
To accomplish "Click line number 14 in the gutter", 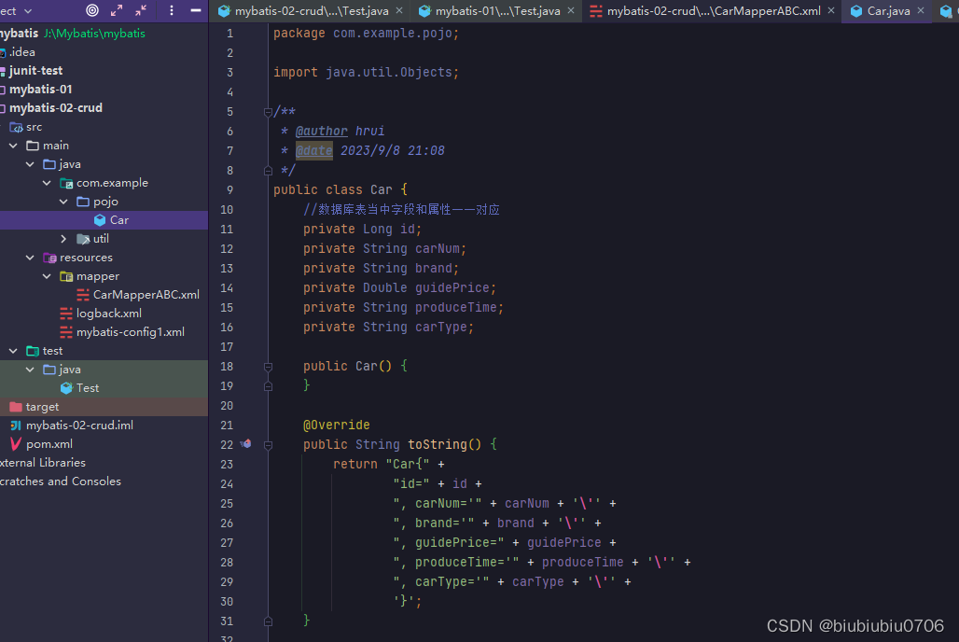I will (227, 287).
